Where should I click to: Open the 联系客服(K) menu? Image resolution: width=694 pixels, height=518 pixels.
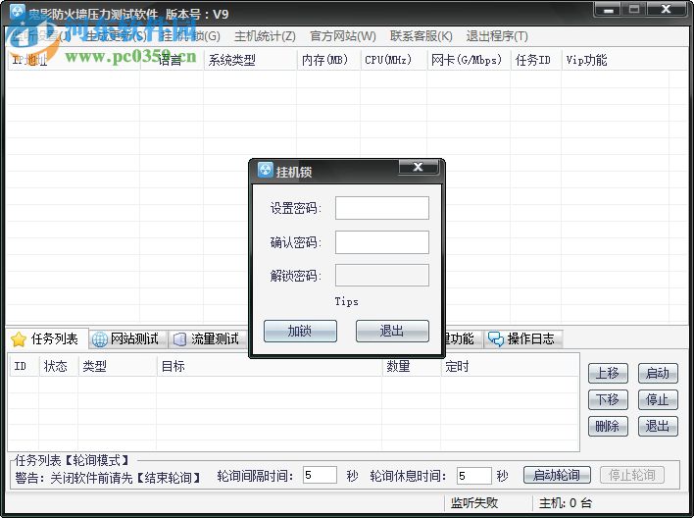(x=421, y=36)
